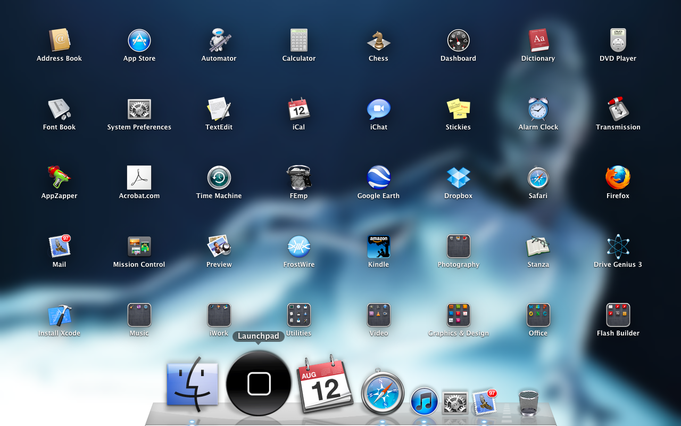Launch the Stanza reader
This screenshot has width=681, height=426.
point(538,247)
